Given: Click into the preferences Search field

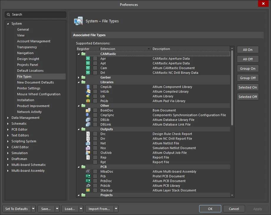Looking at the screenshot, I should [35, 15].
